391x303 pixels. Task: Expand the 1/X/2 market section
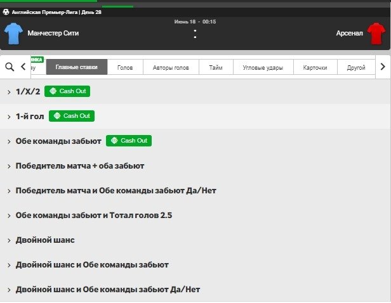click(x=27, y=92)
